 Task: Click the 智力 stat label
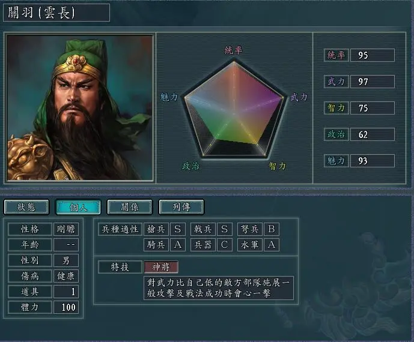click(336, 108)
